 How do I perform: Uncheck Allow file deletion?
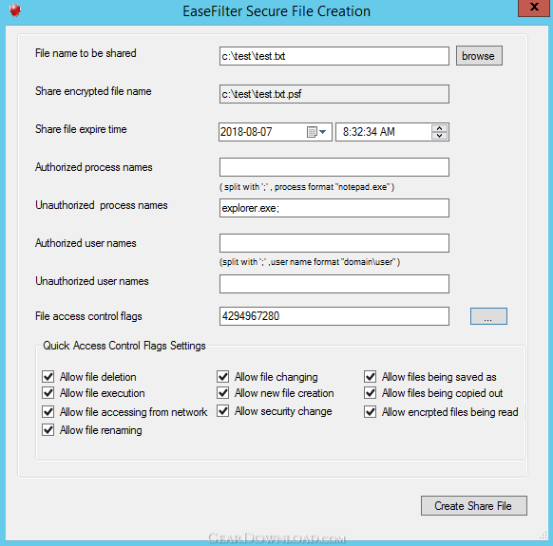48,376
